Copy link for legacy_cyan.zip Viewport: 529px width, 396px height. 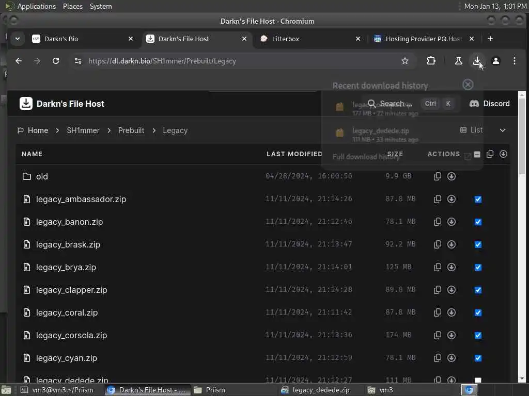coord(437,358)
